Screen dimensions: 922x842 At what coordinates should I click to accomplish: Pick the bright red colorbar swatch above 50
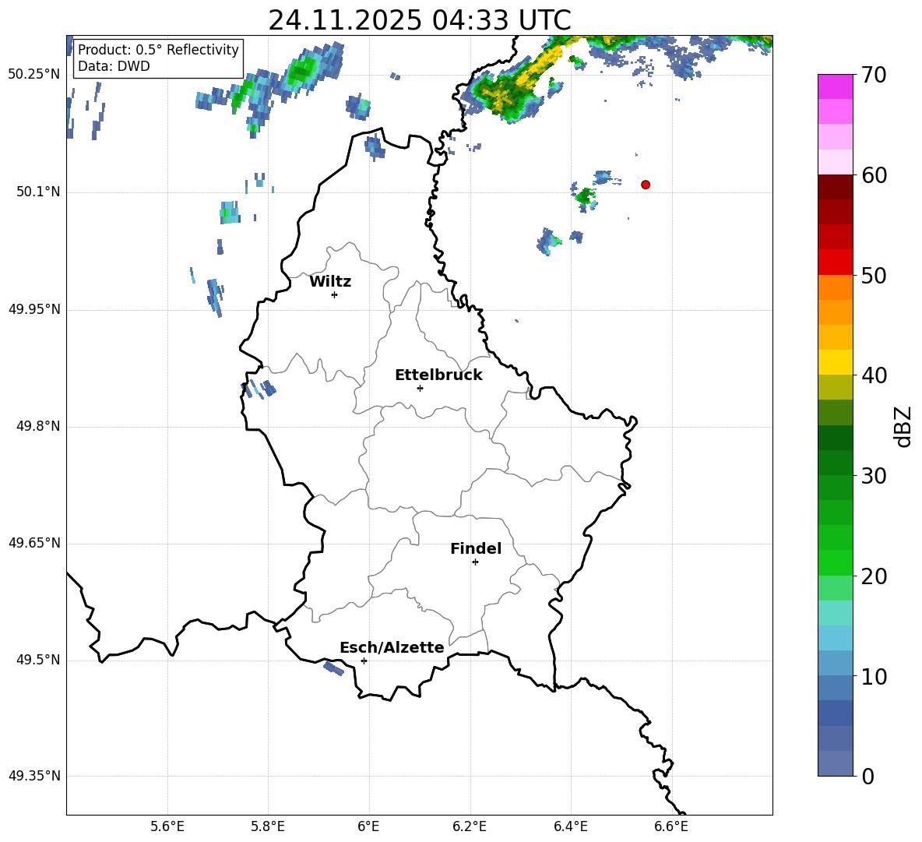tap(836, 262)
